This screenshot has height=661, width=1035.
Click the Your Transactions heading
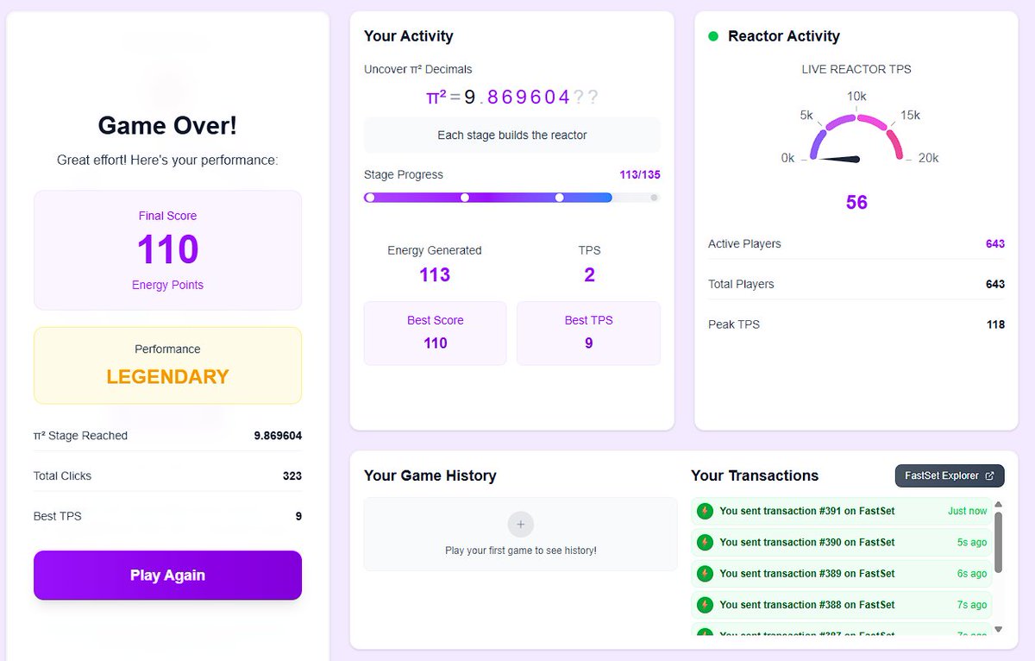(x=755, y=475)
